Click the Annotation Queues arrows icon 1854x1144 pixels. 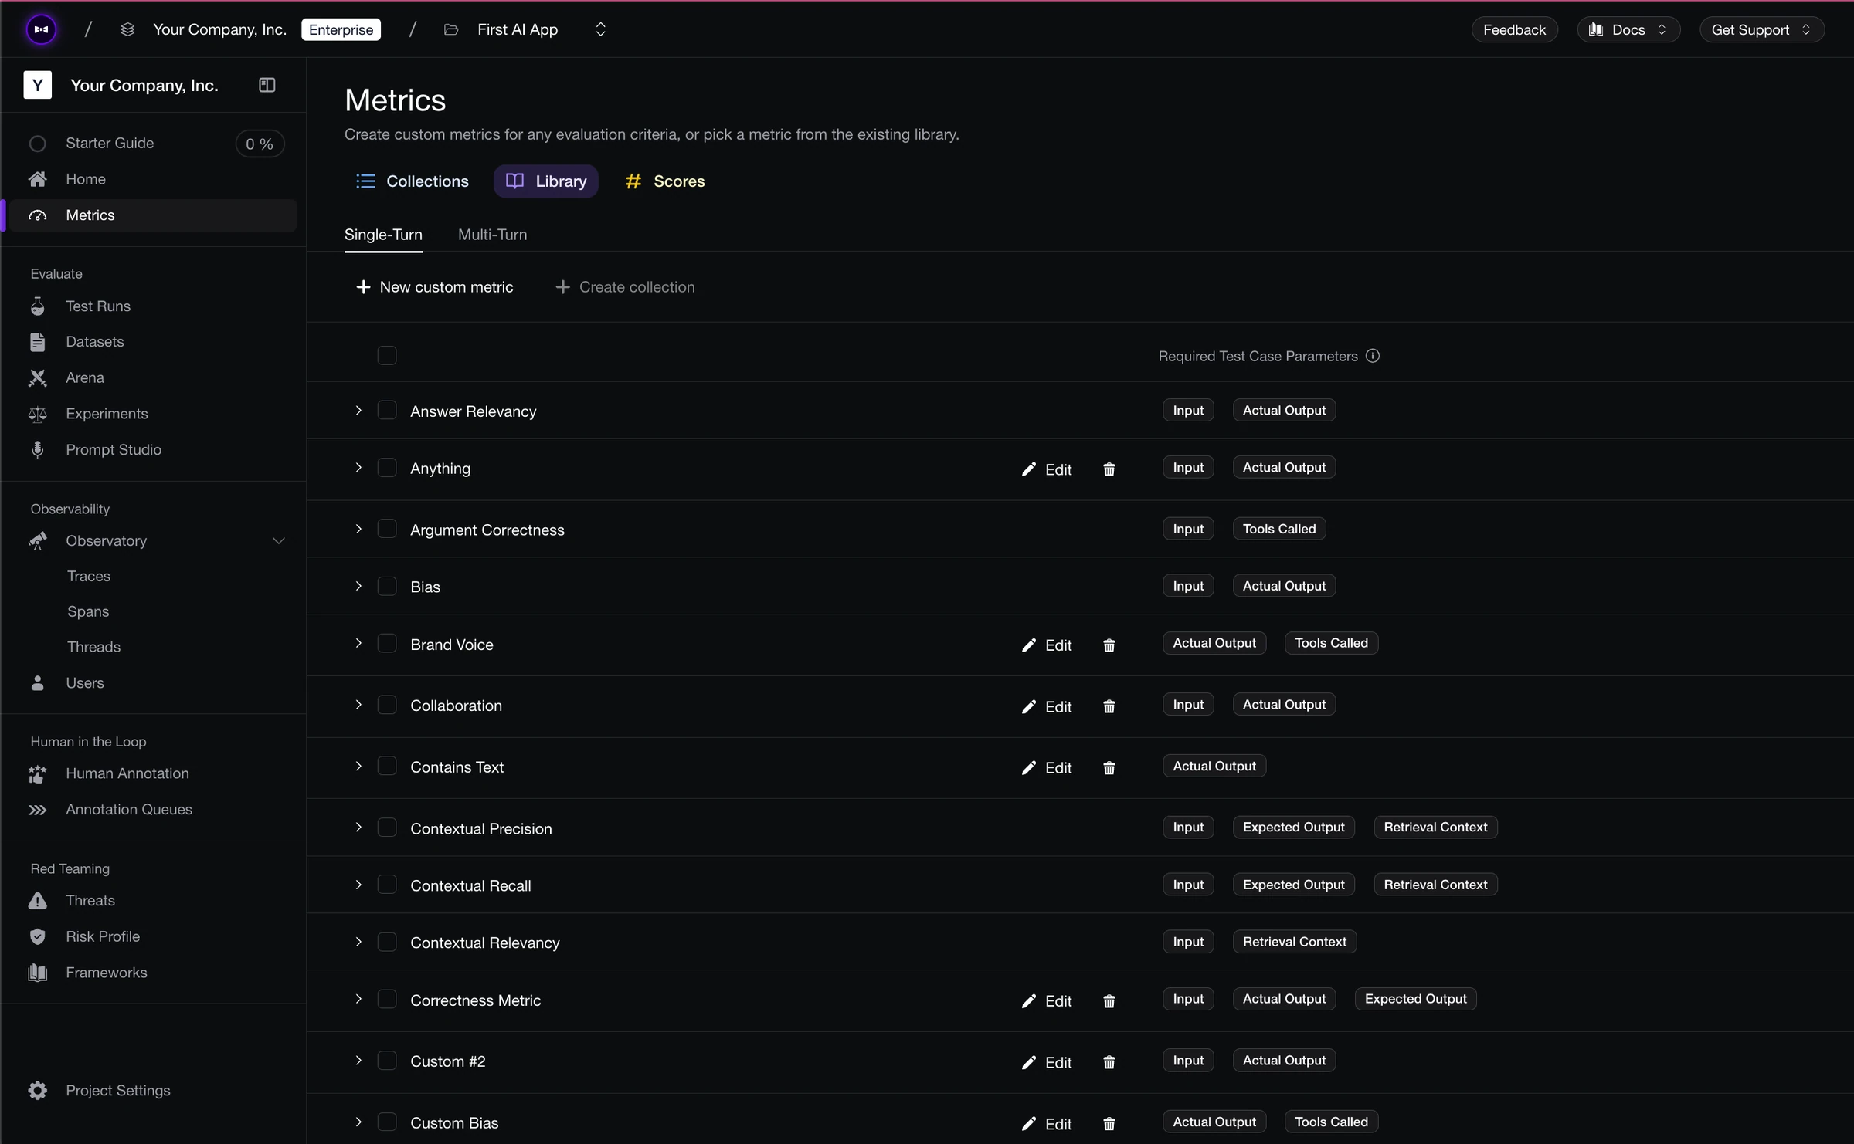pyautogui.click(x=37, y=810)
